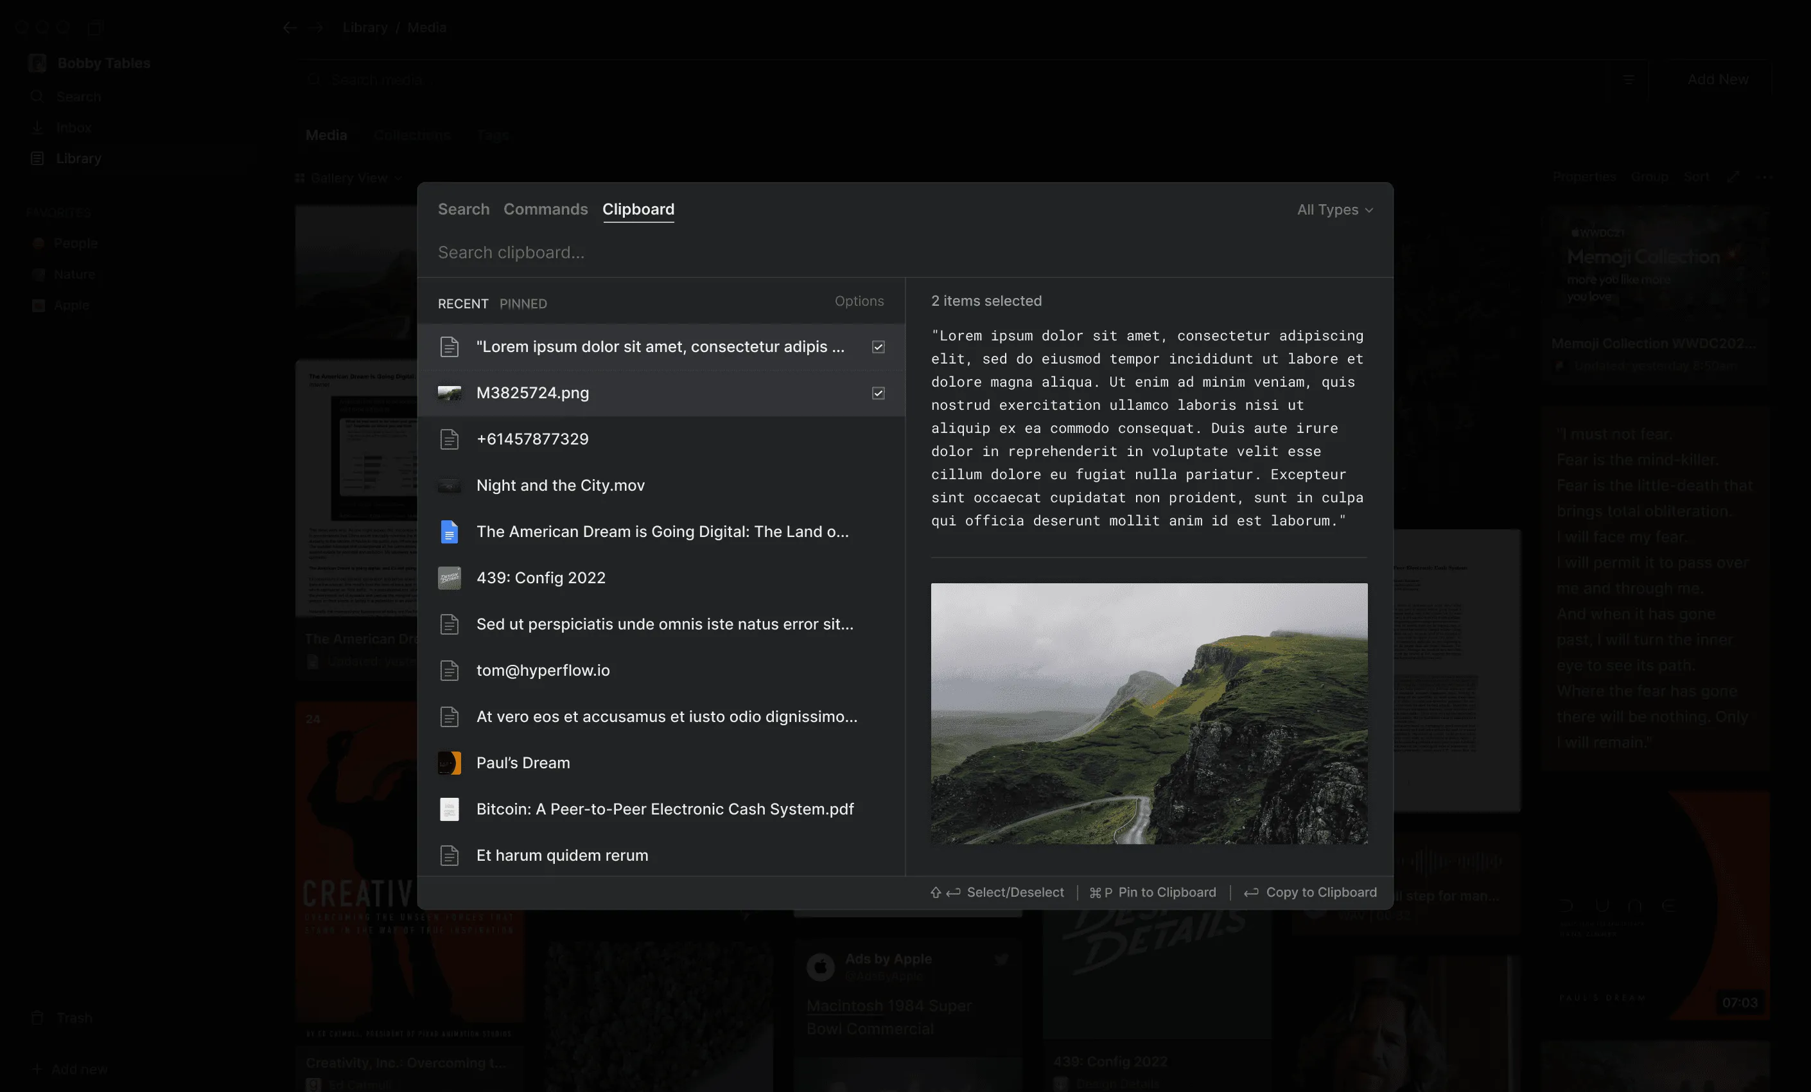The height and width of the screenshot is (1092, 1811).
Task: Focus the Search clipboard input field
Action: [x=905, y=253]
